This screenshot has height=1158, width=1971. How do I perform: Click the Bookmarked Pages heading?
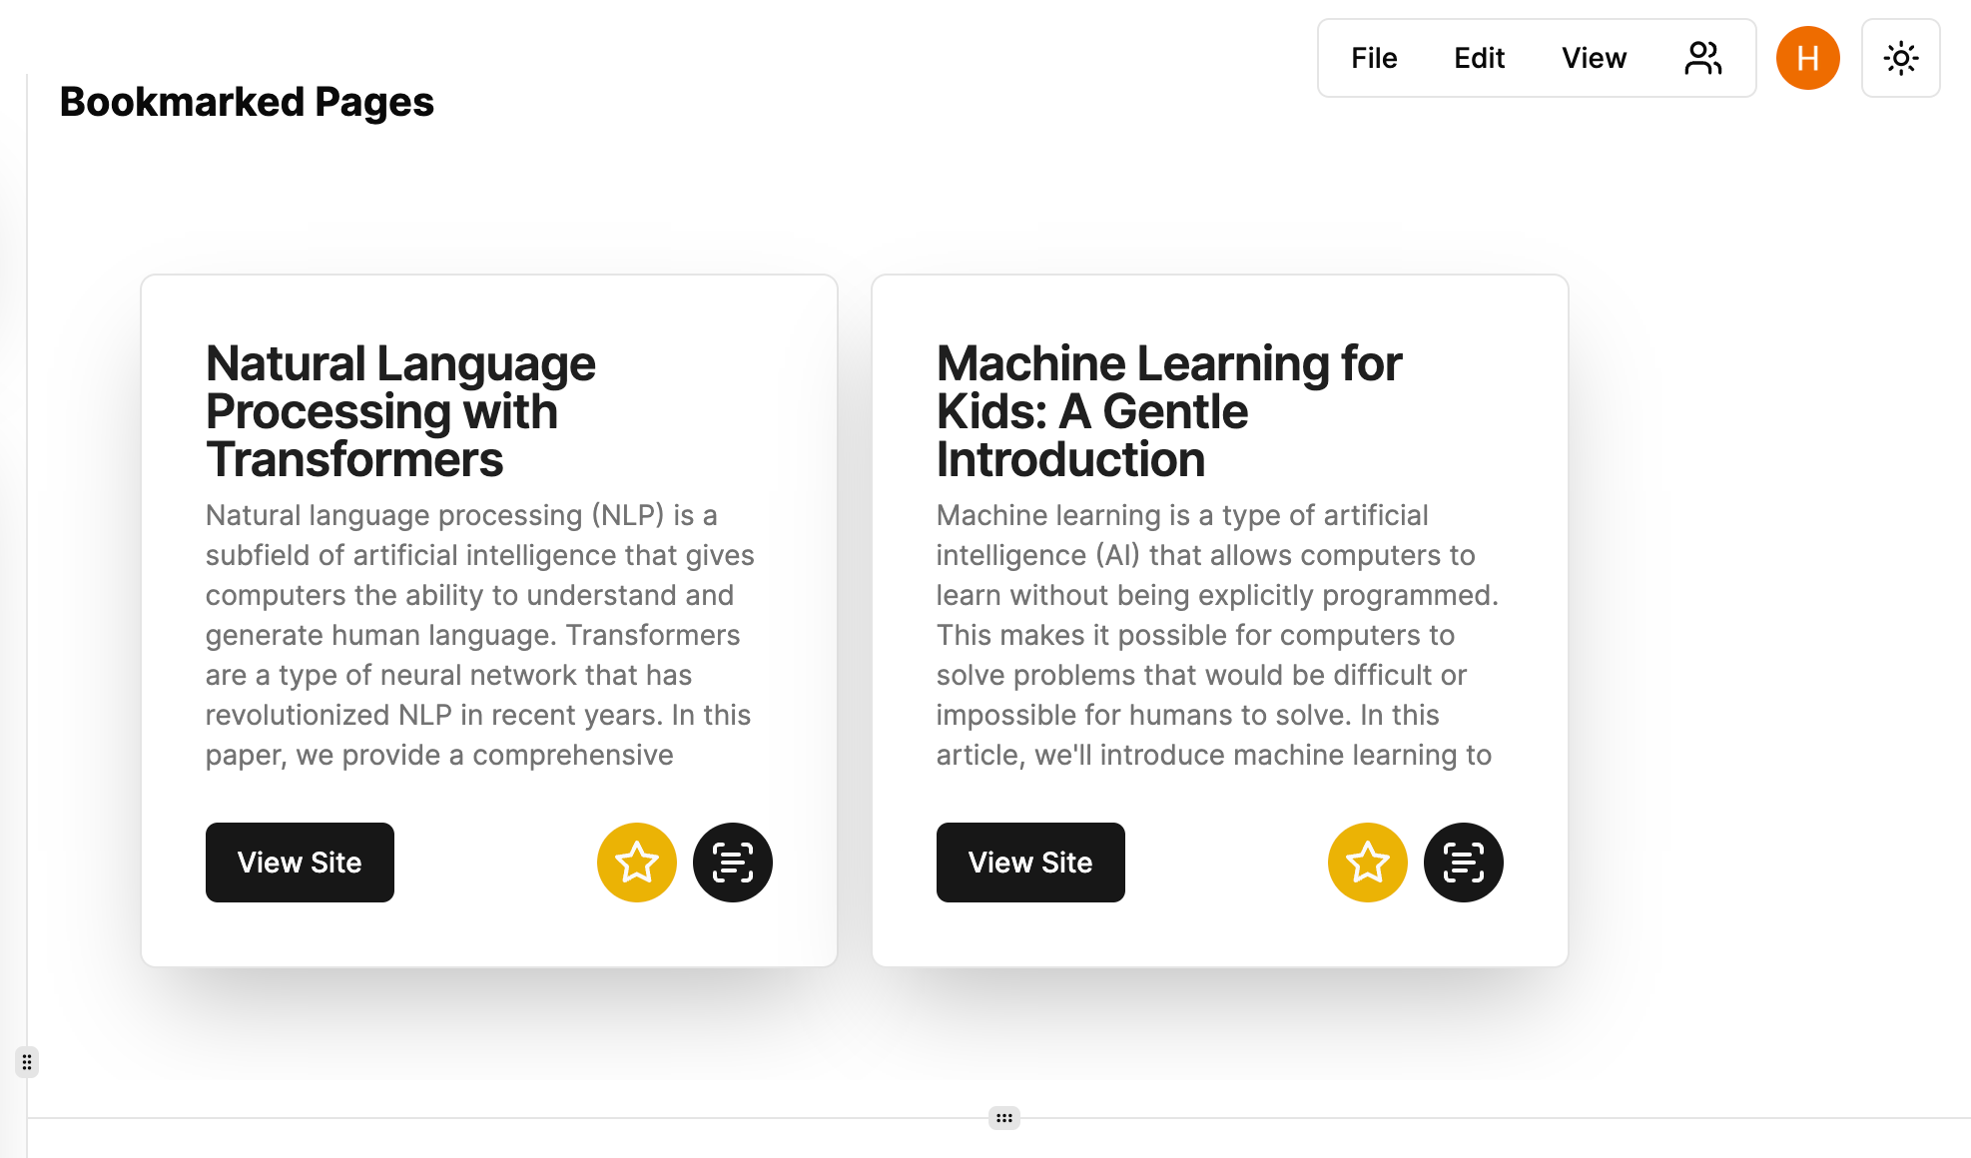(247, 102)
